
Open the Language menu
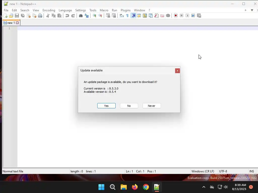click(x=65, y=10)
